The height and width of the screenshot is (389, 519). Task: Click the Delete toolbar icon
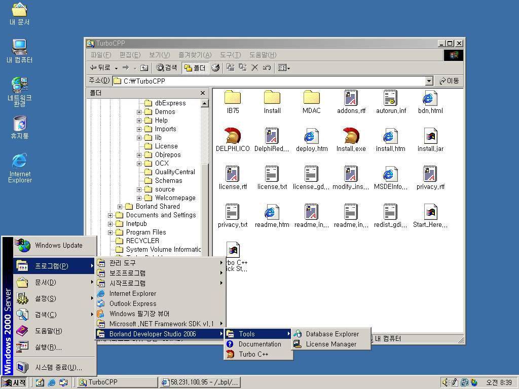(x=255, y=67)
